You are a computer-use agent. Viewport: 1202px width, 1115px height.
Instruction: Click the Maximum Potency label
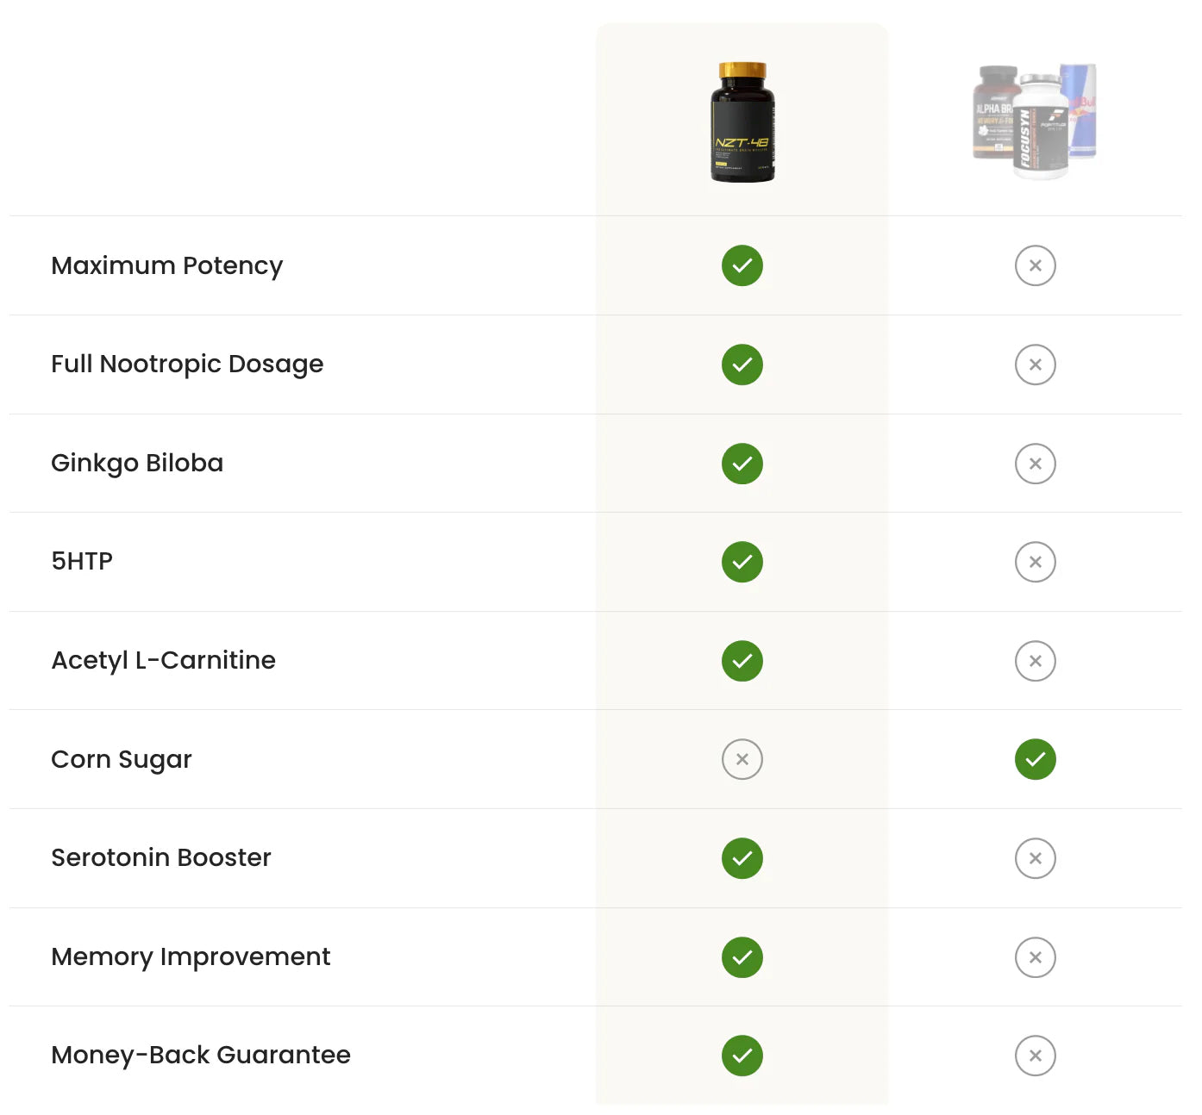(x=167, y=265)
